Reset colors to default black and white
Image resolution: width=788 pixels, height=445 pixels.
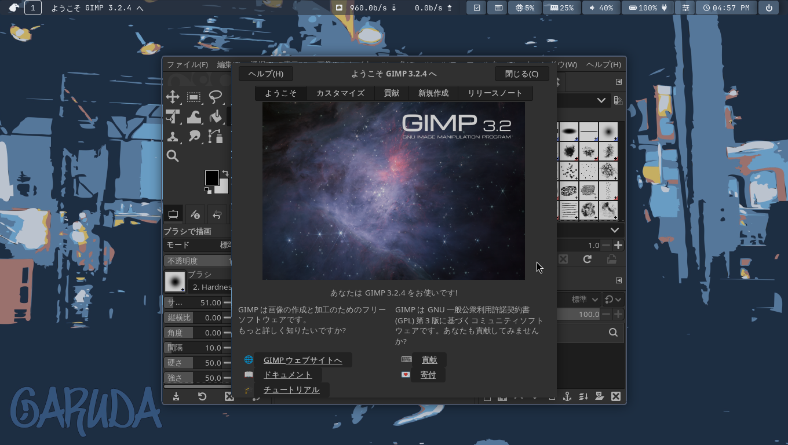(208, 191)
